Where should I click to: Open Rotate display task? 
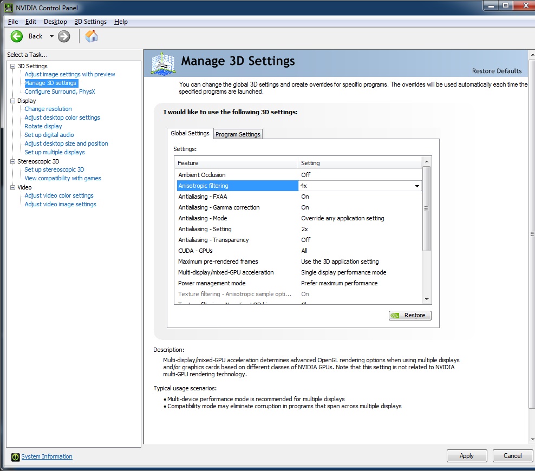tap(43, 126)
